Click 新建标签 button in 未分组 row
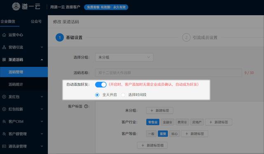Screen dimensions: 264x154 click(x=160, y=110)
